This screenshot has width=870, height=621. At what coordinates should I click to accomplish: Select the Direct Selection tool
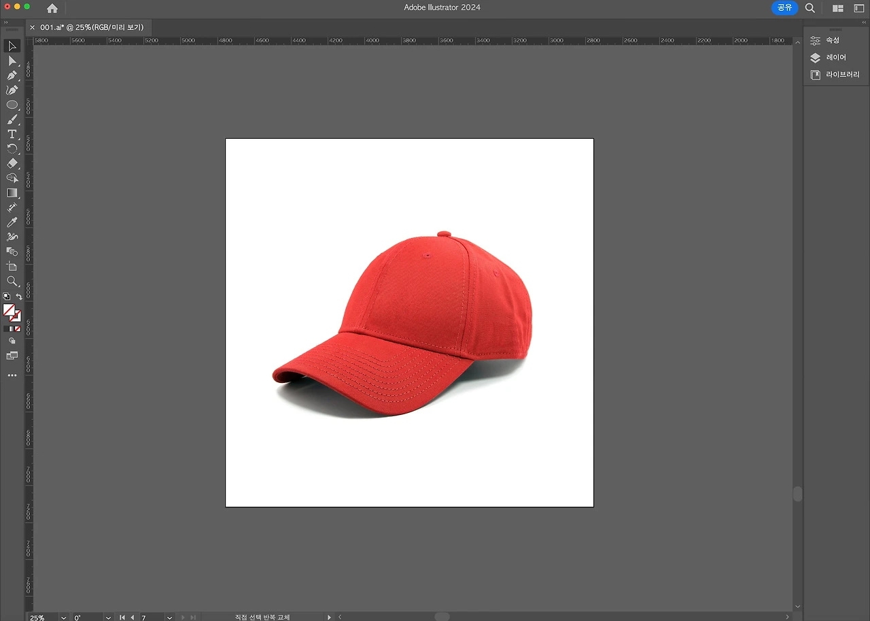pos(12,61)
